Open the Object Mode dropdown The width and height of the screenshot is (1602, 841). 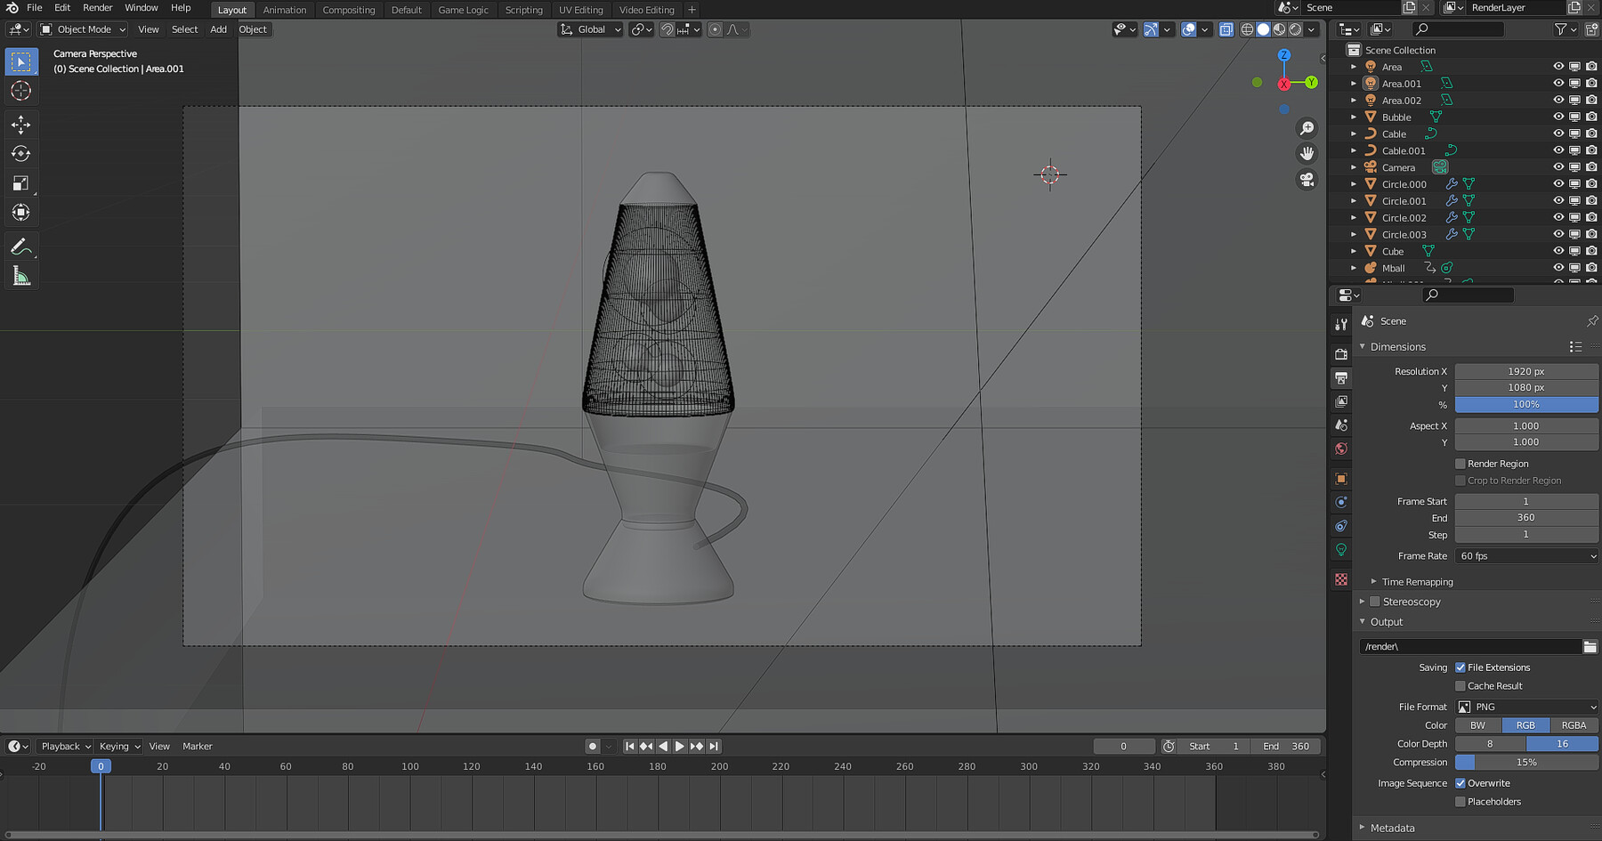[82, 29]
